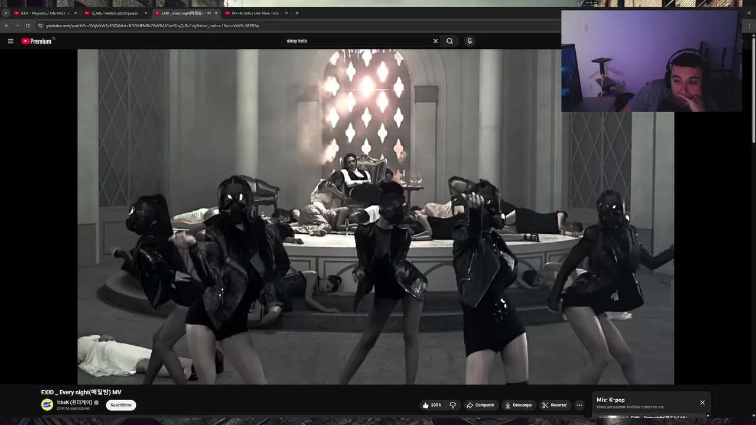
Task: Close the Q_ARE Teleton tab
Action: 146,13
